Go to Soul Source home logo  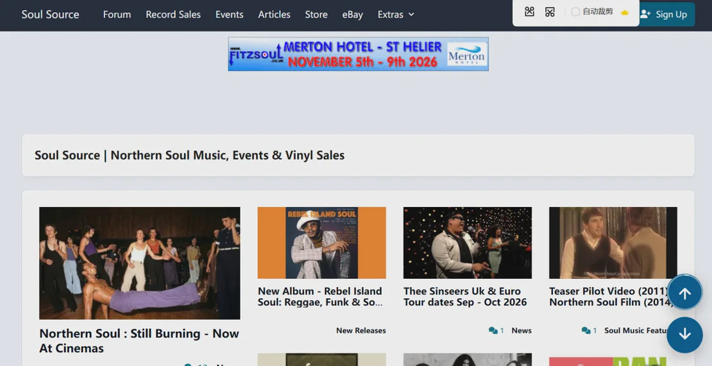coord(51,15)
